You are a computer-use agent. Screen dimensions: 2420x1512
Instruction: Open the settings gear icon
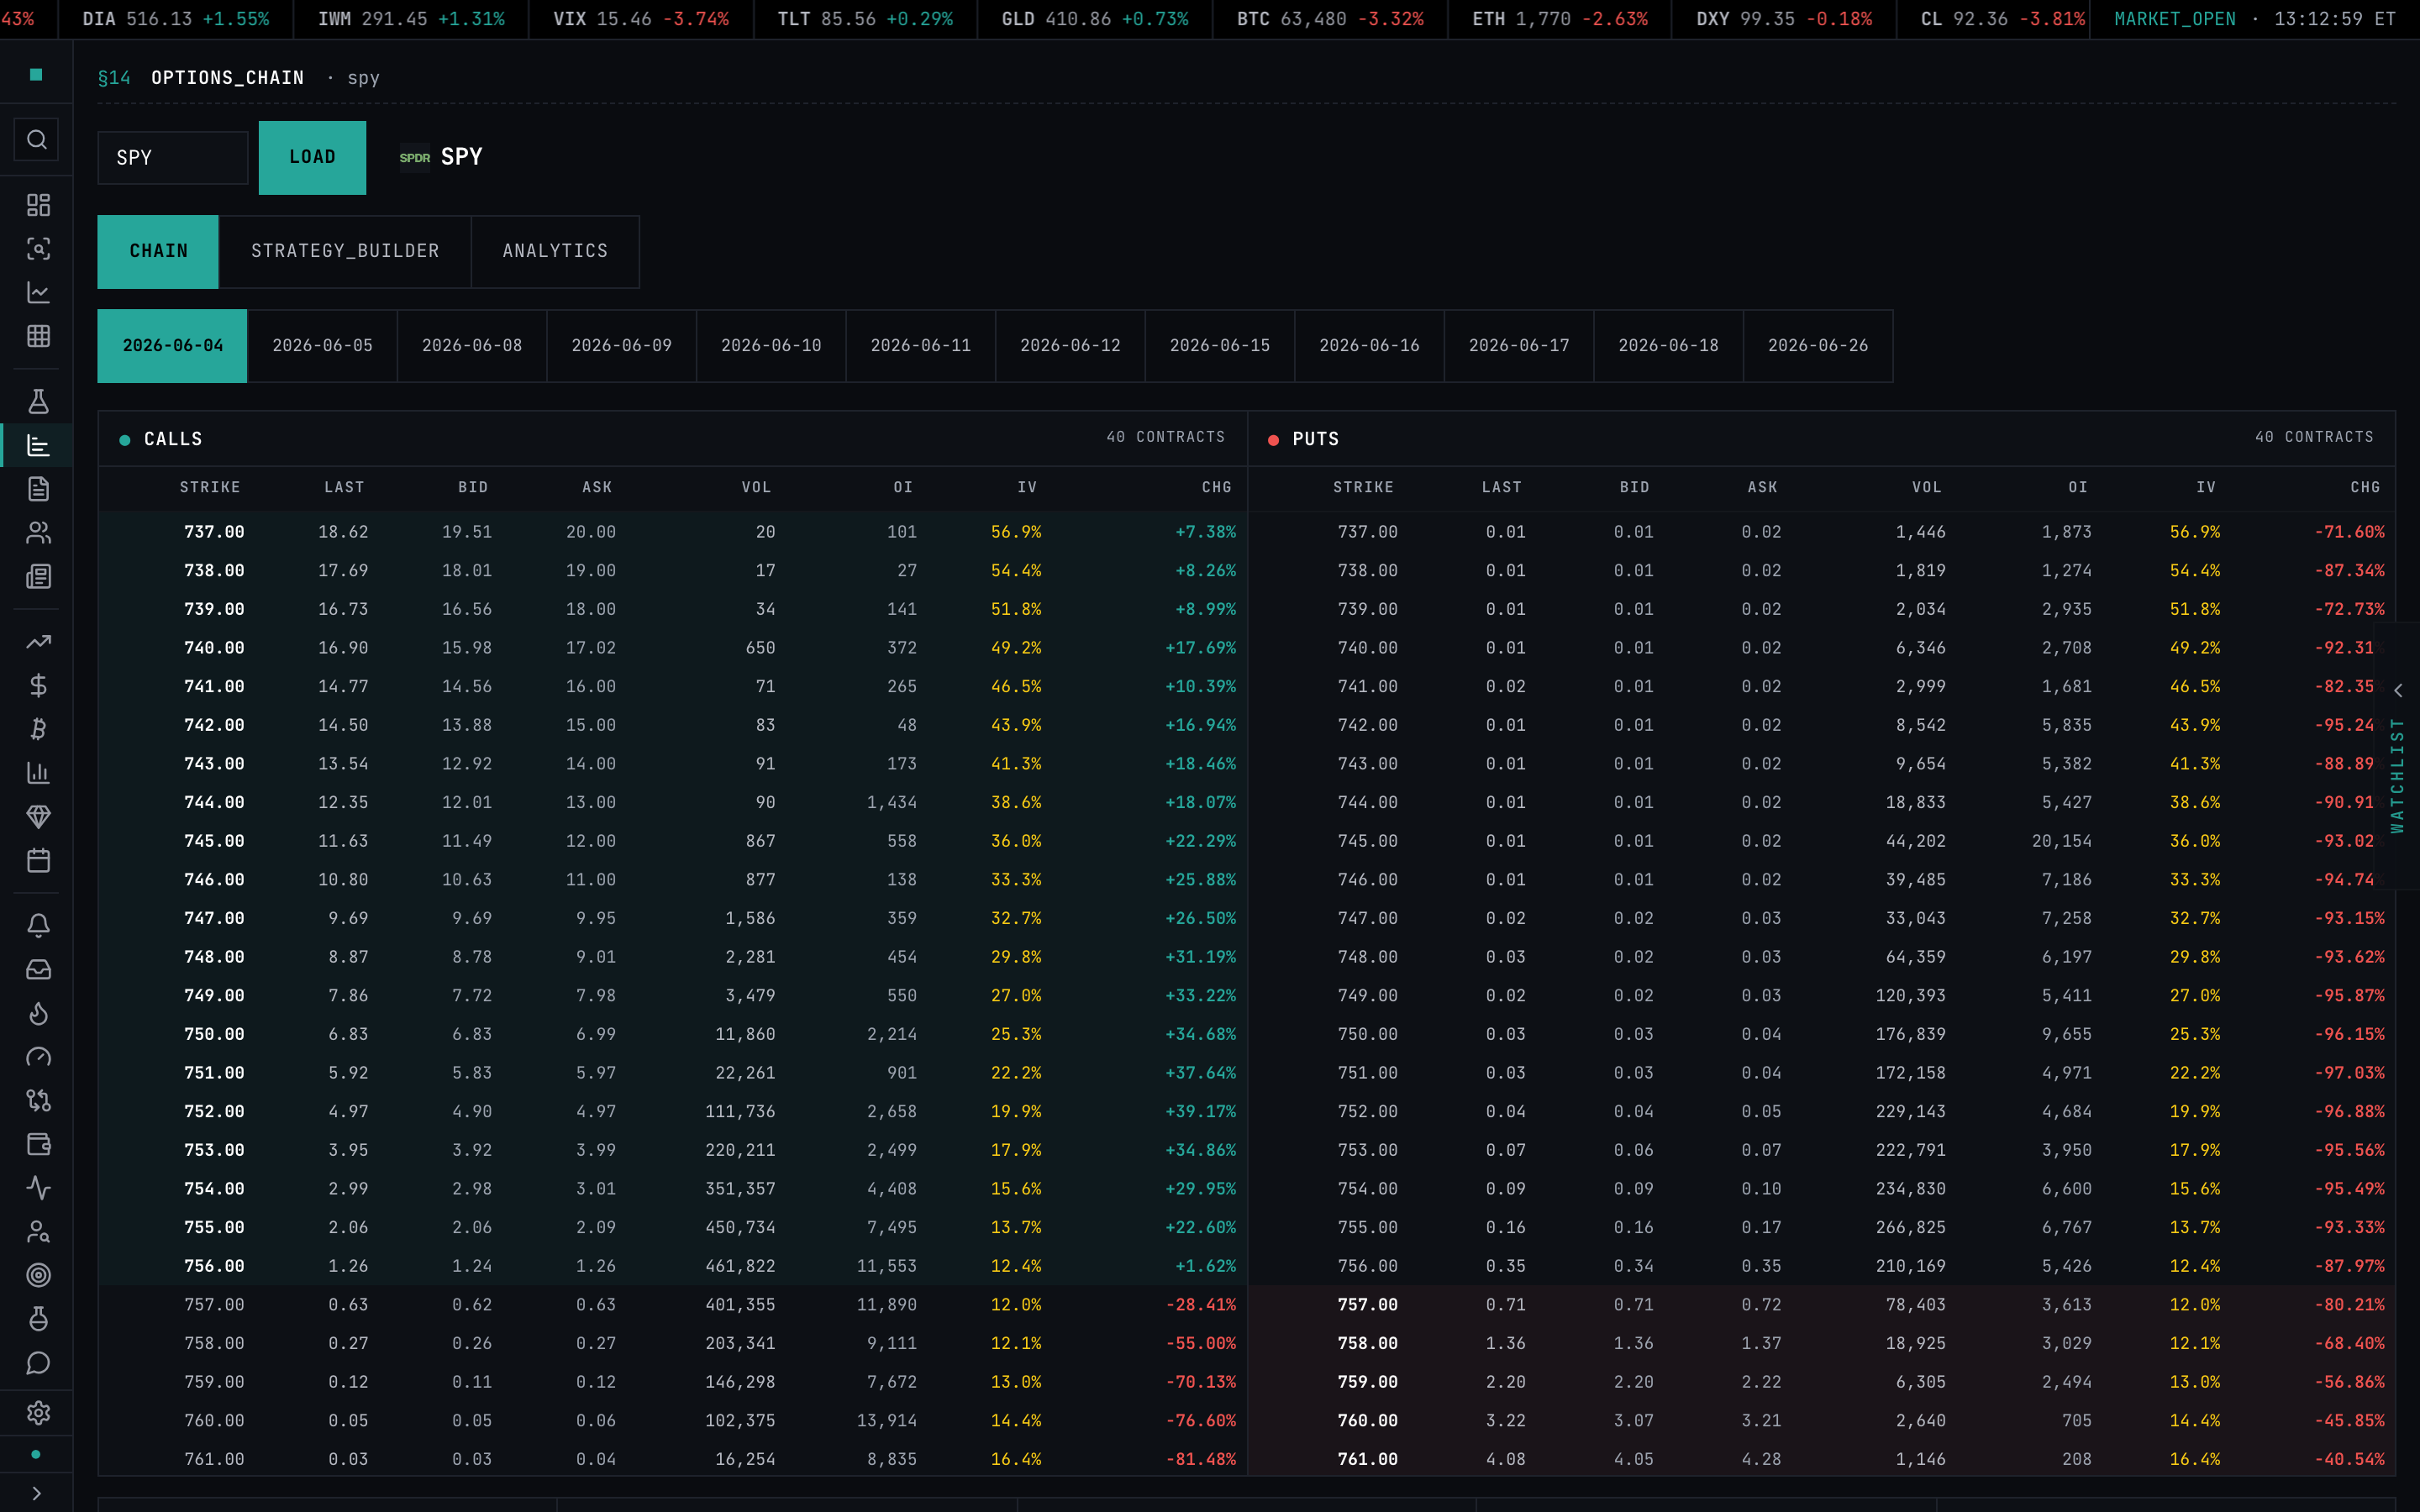[x=38, y=1413]
